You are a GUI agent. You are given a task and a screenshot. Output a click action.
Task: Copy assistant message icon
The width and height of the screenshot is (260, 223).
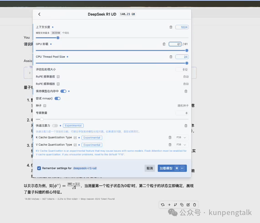(x=182, y=205)
